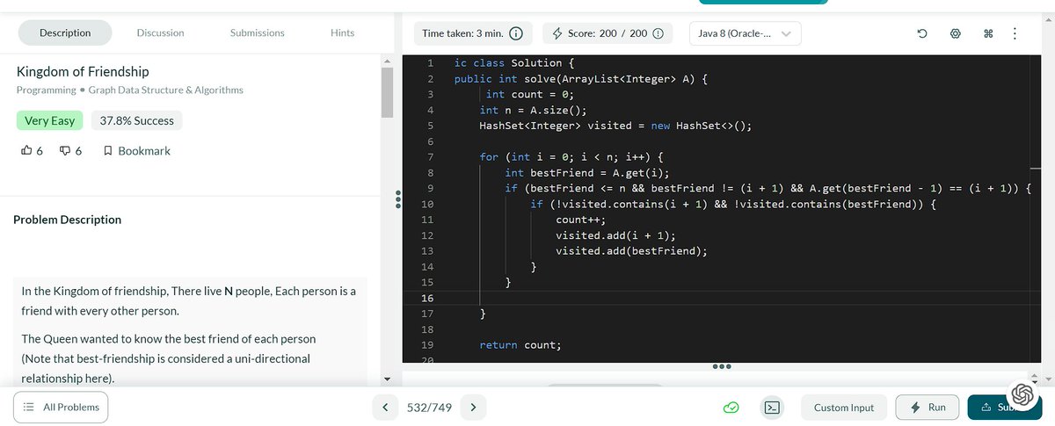This screenshot has height=426, width=1055.
Task: Switch to the Description tab
Action: click(65, 32)
